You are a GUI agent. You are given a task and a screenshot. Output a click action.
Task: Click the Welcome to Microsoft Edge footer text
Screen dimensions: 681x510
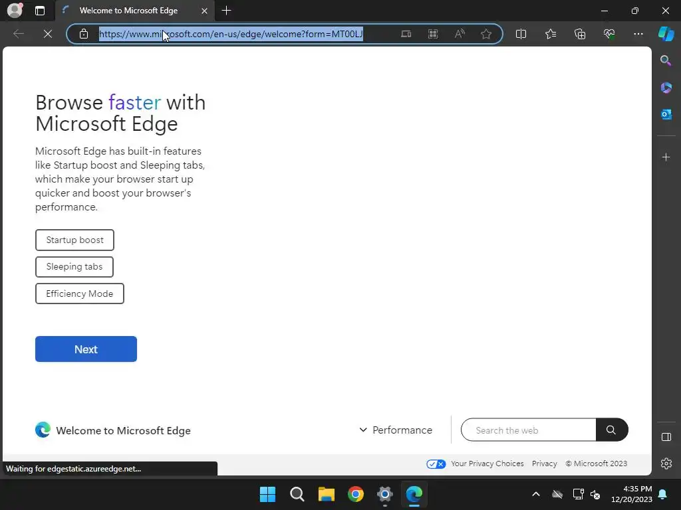click(123, 430)
